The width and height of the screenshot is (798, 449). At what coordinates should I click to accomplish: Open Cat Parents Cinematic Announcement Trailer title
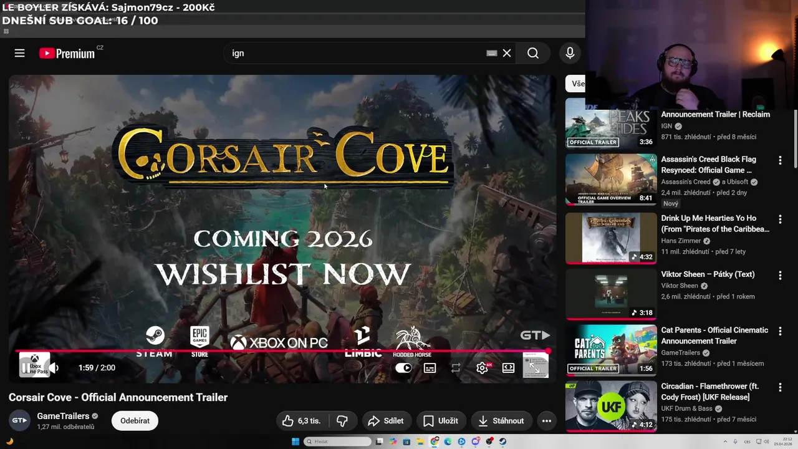(714, 336)
